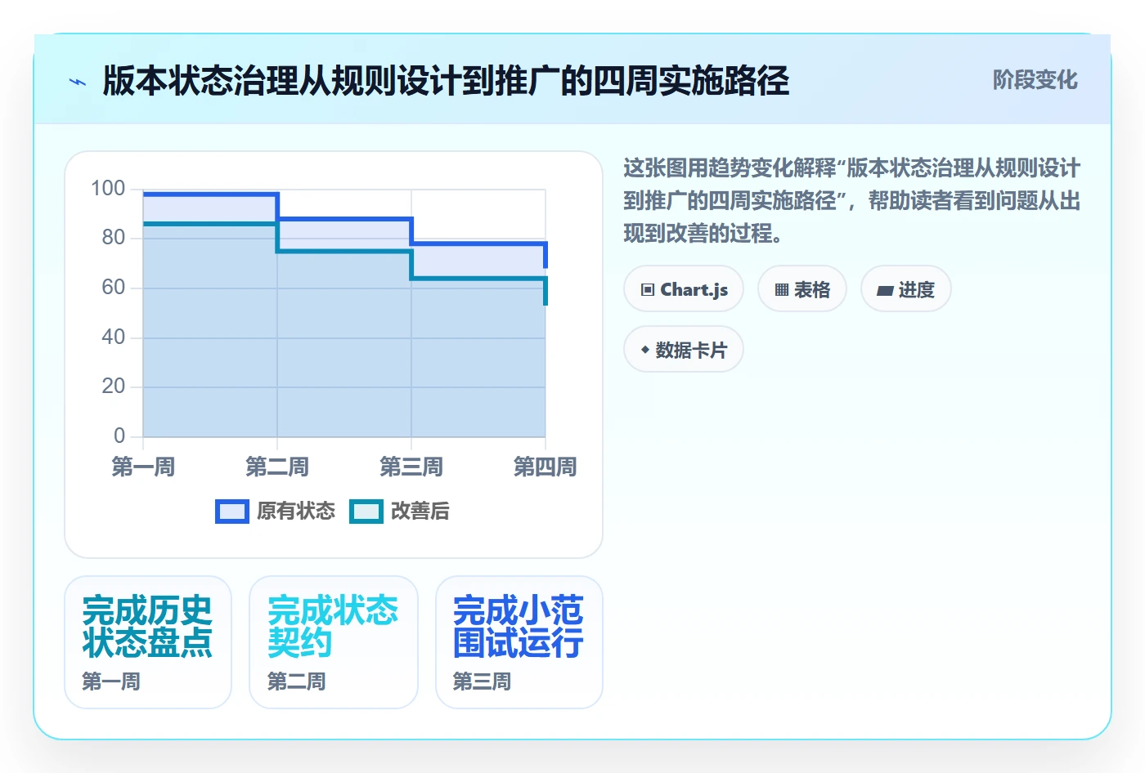Click the 100 y-axis value

[108, 189]
